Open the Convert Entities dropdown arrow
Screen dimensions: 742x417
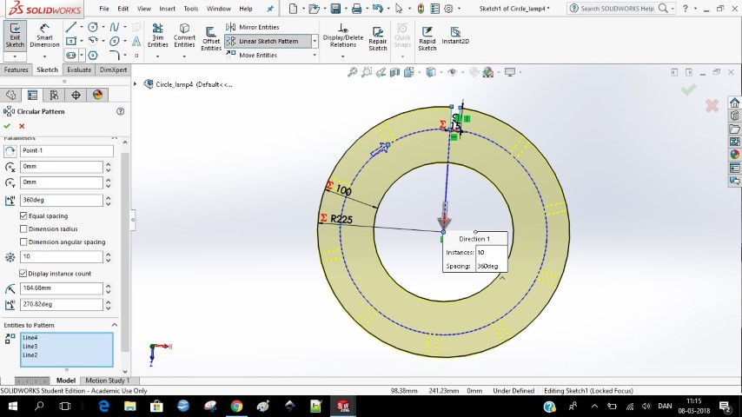point(184,56)
